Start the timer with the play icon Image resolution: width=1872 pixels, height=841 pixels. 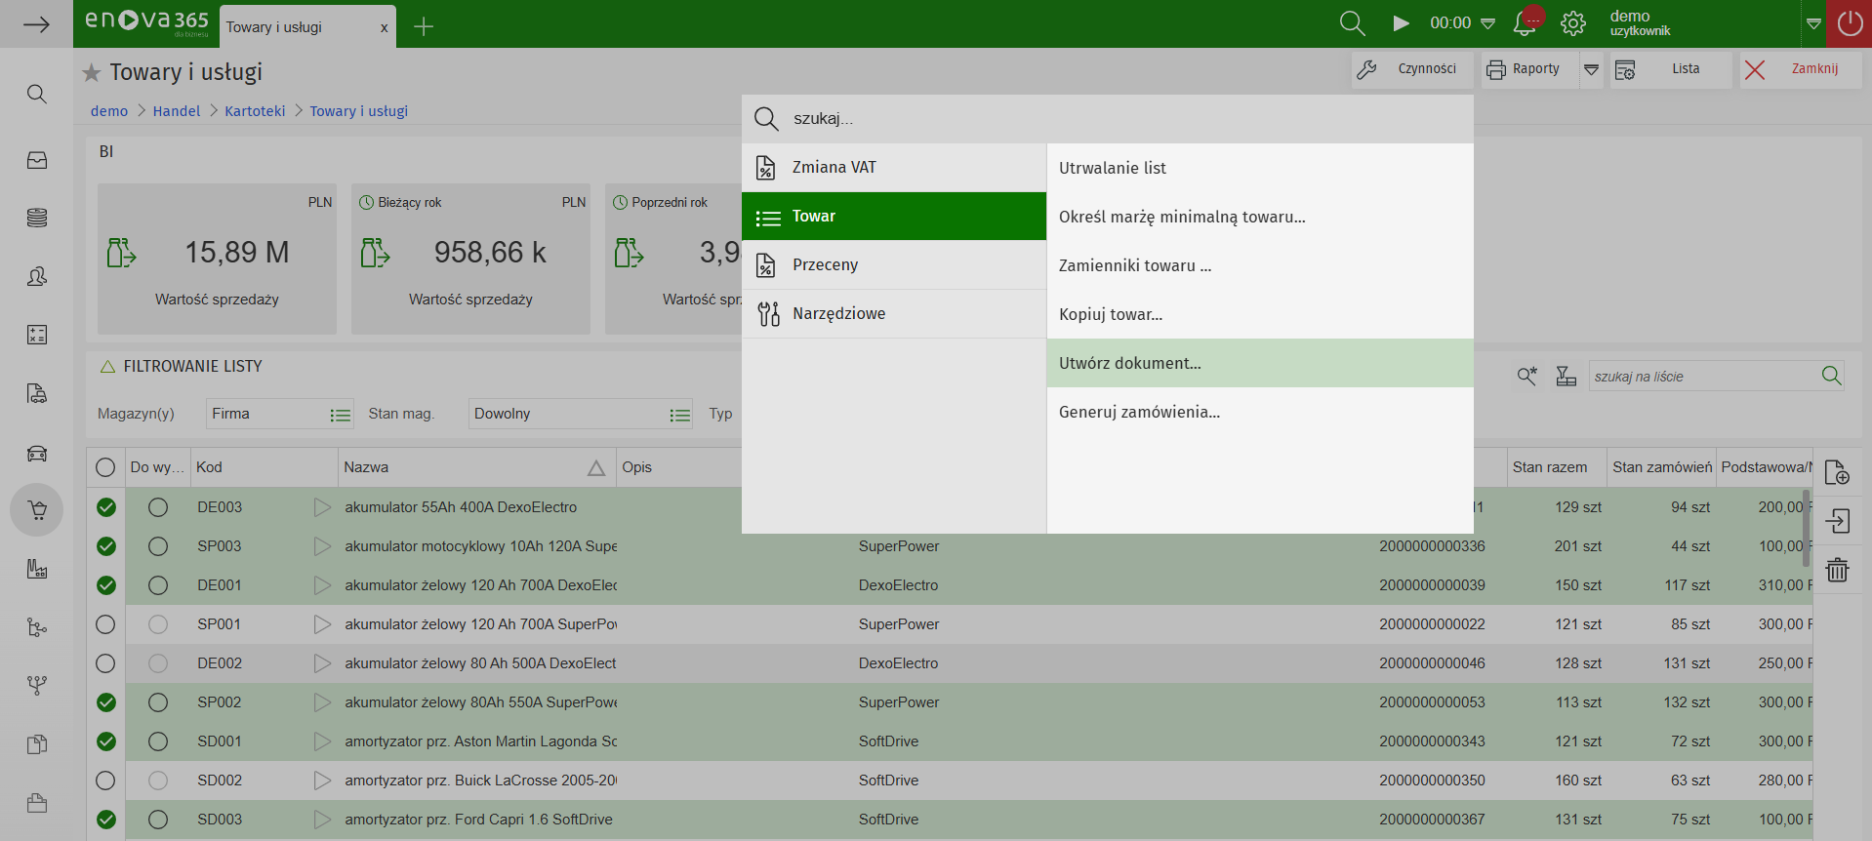[x=1401, y=23]
